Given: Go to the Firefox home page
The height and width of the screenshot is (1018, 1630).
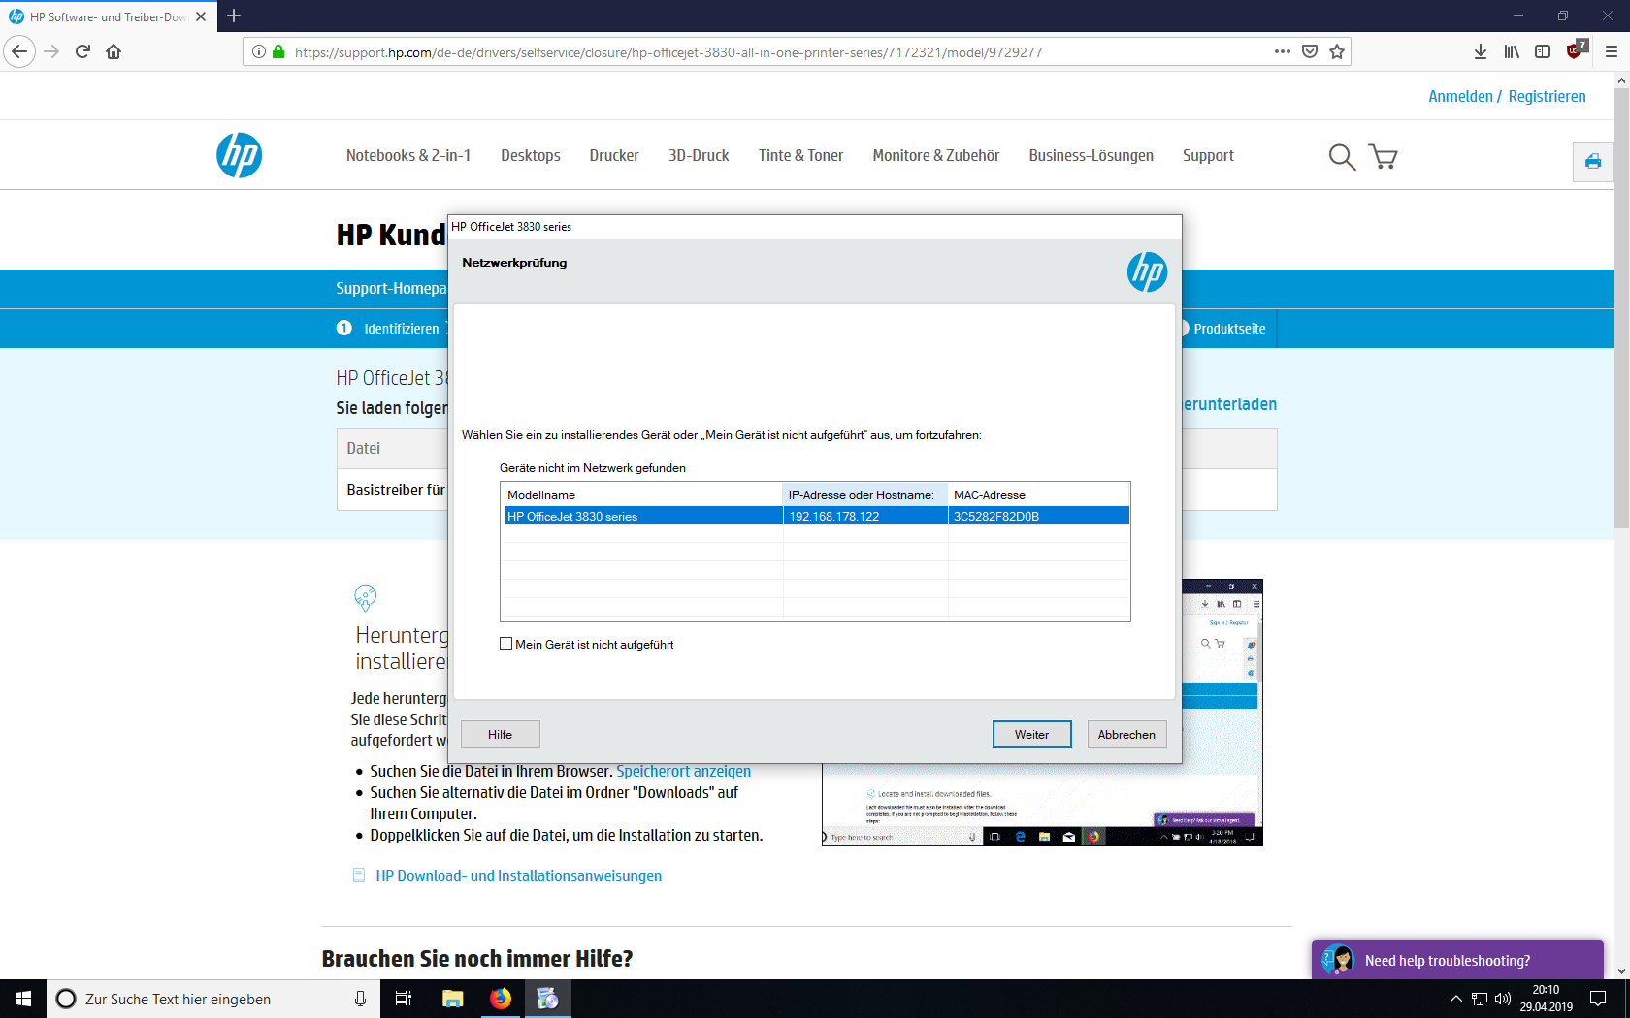Looking at the screenshot, I should point(114,51).
